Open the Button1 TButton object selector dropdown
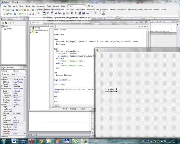Viewport: 180px width, 144px height. (24, 71)
